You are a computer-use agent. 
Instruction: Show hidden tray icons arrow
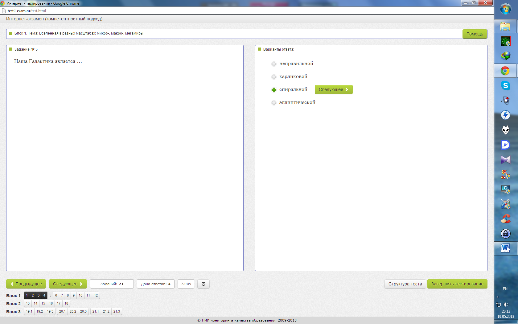[x=498, y=297]
